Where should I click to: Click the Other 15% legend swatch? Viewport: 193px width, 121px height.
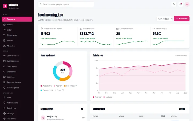point(55,90)
